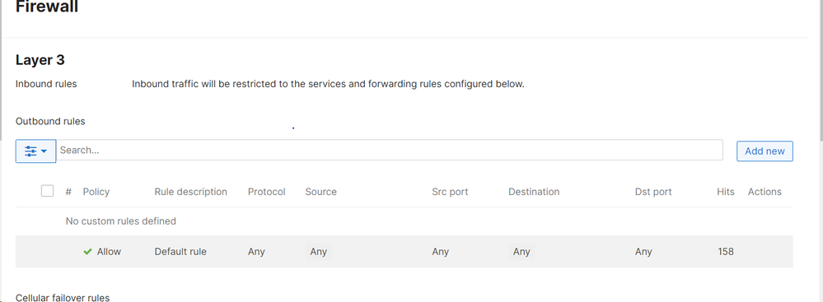823x302 pixels.
Task: Click the Protocol column header
Action: pos(267,192)
